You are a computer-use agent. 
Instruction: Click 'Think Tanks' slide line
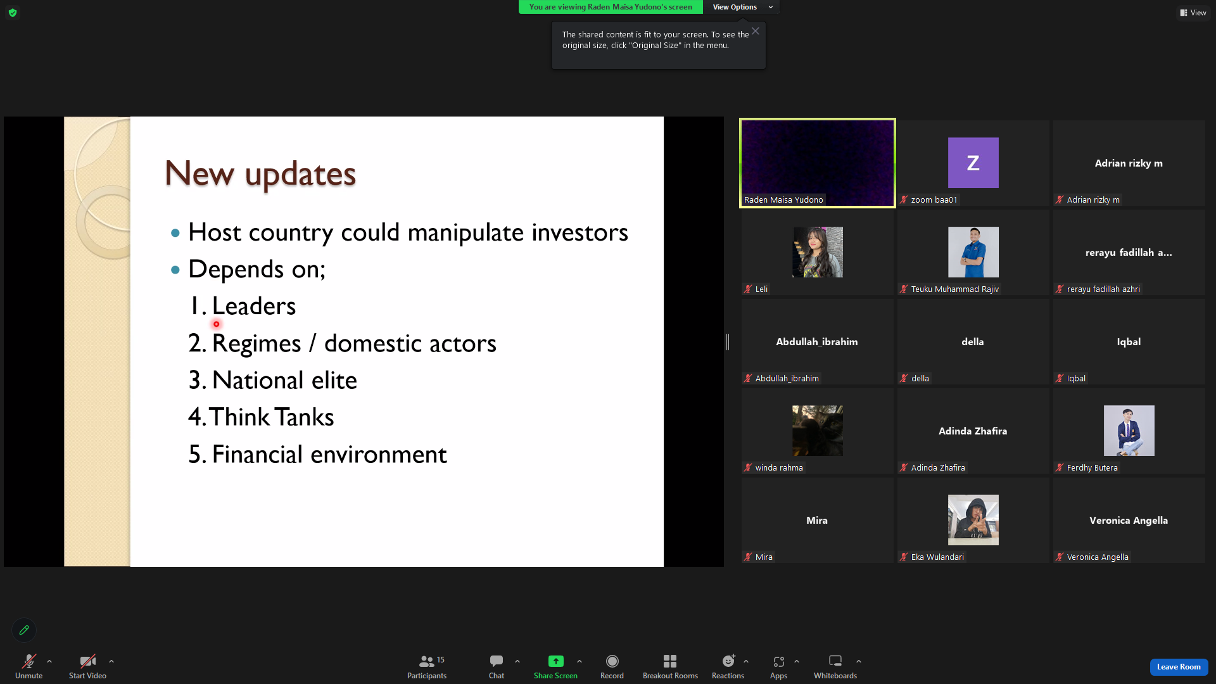(x=261, y=417)
